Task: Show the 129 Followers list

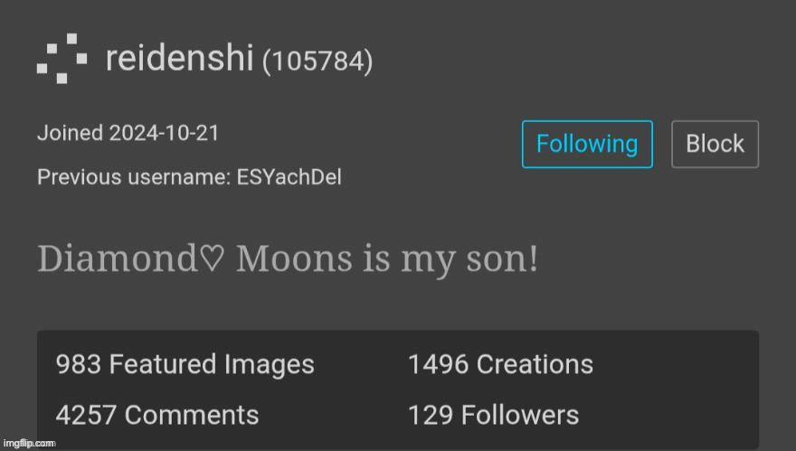Action: [x=494, y=415]
